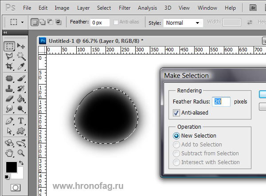Launch Bridge with the Br icon
This screenshot has height=196, width=266.
tap(253, 8)
